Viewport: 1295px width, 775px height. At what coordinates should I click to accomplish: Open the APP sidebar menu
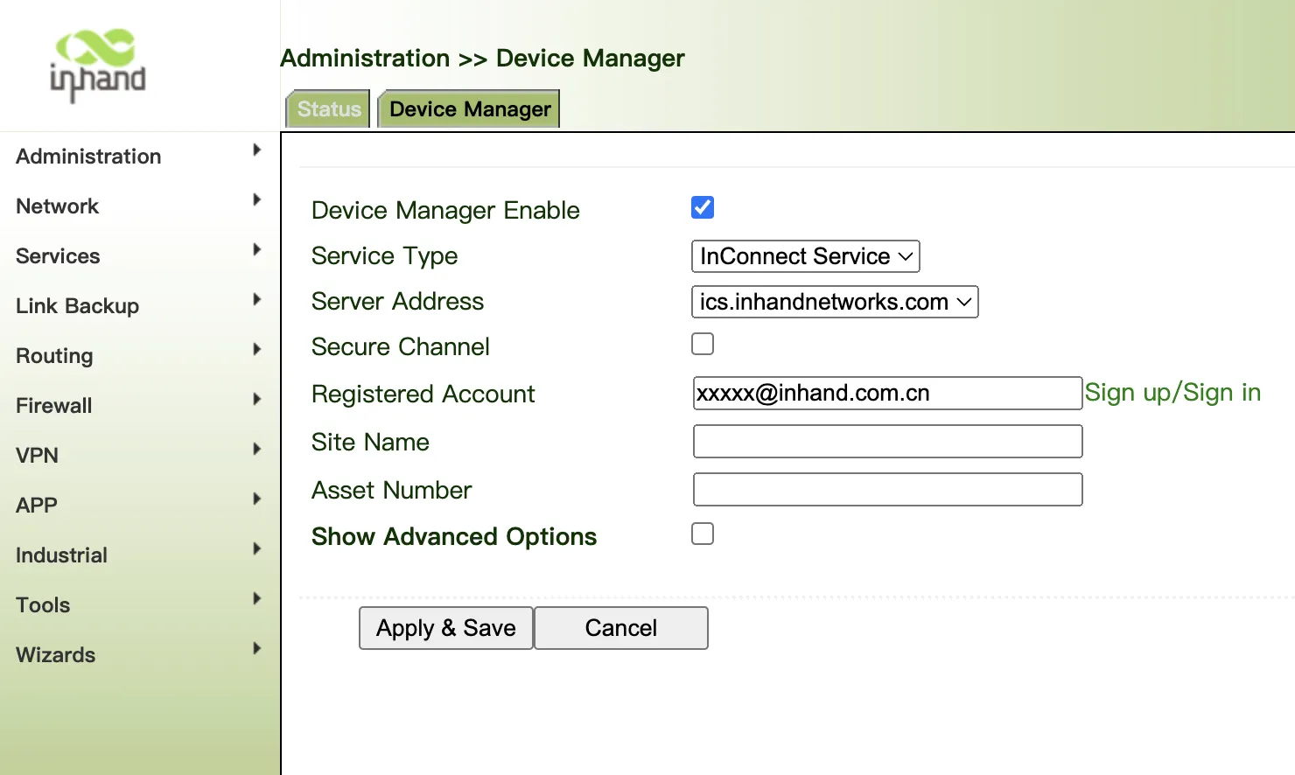tap(139, 505)
